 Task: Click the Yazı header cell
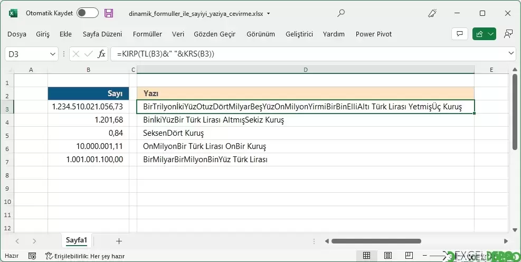[x=305, y=93]
